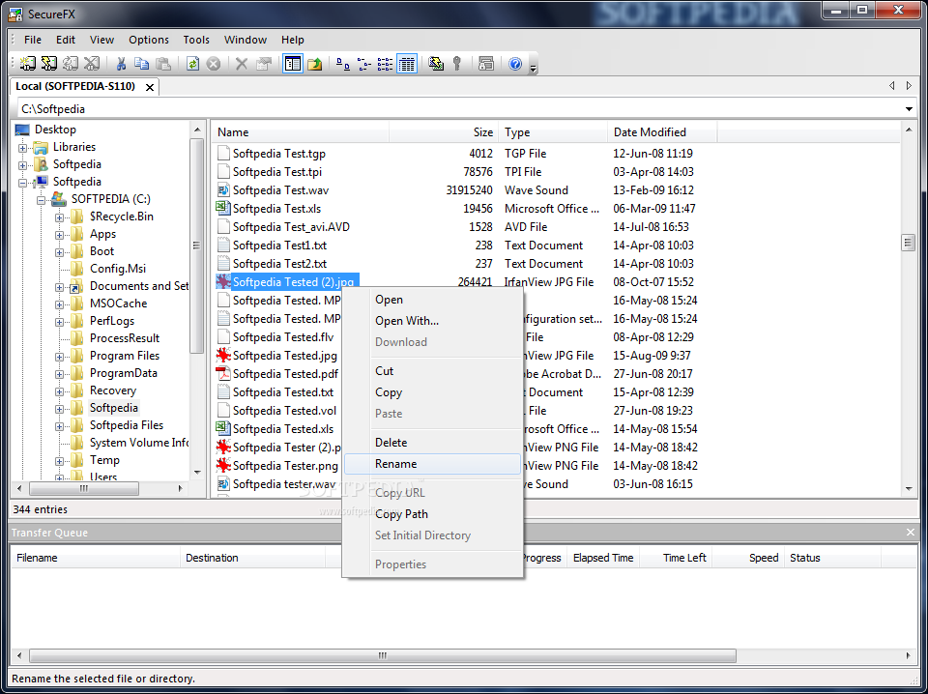
Task: Switch to Details view icon
Action: [407, 64]
